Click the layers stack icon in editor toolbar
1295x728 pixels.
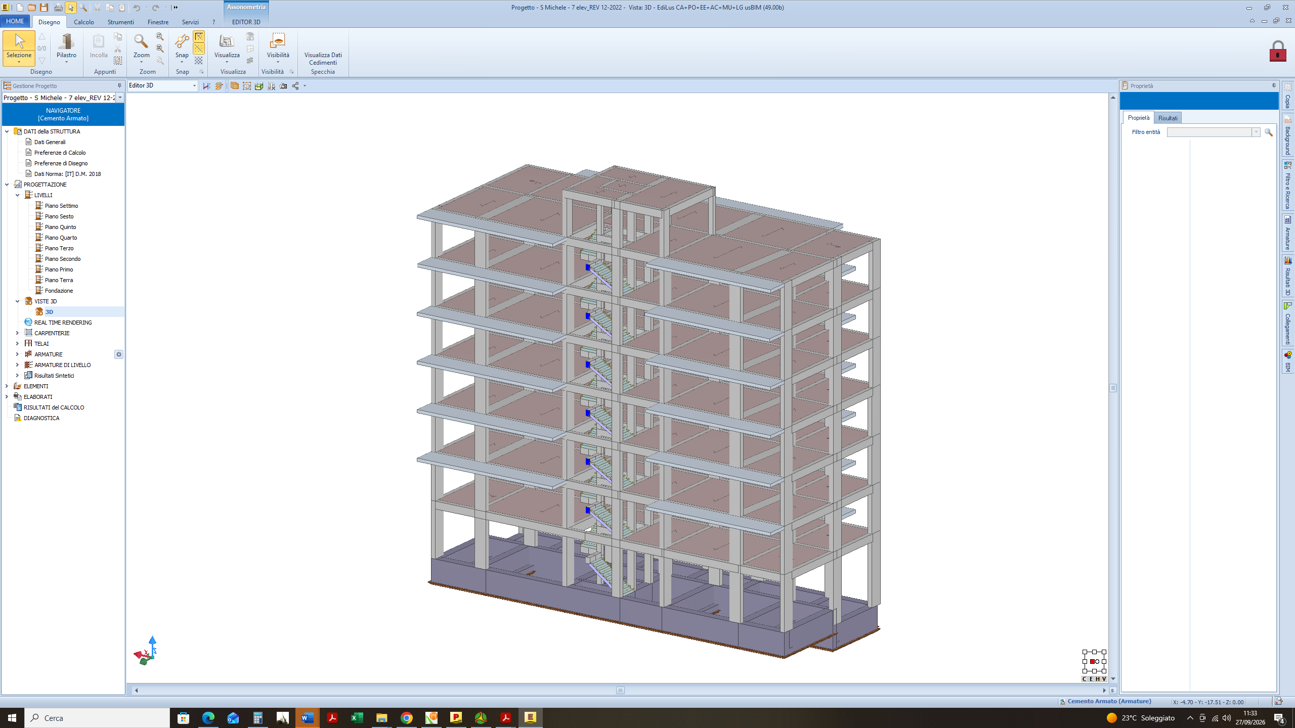point(219,86)
